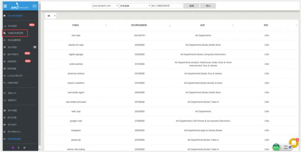
Task: Open the plain magnifier entry below keyword mining
Action: pos(12,40)
